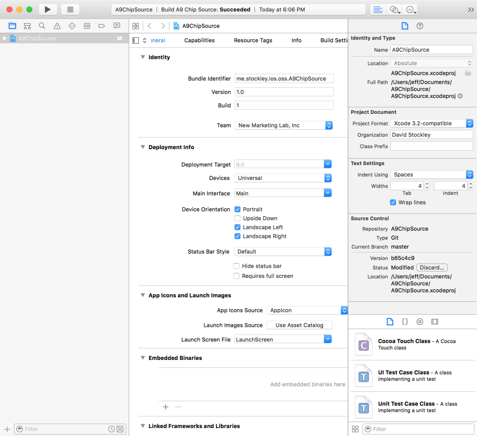
Task: Toggle the Wrap lines checkbox
Action: pyautogui.click(x=393, y=202)
